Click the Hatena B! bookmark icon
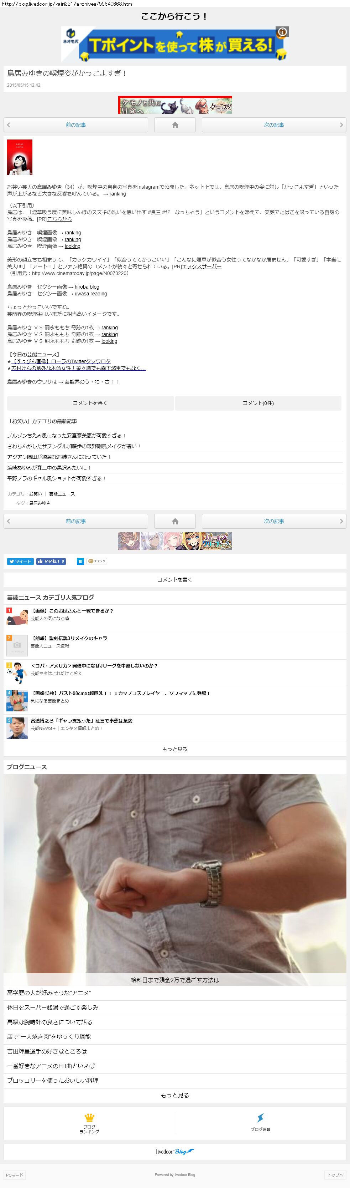 (80, 561)
